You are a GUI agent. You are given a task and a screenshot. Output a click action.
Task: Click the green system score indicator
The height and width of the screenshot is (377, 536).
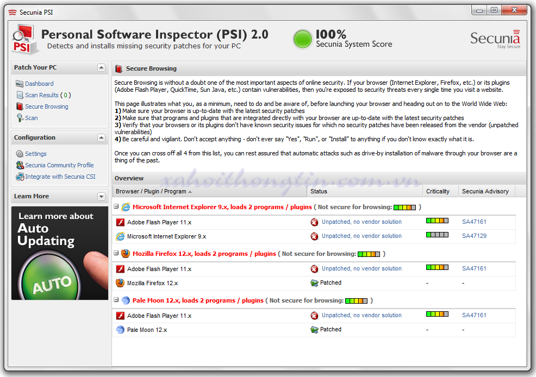tap(303, 39)
